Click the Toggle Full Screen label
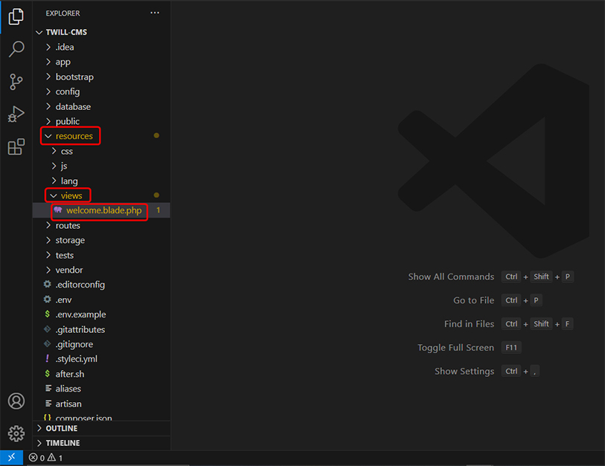The image size is (605, 466). pos(455,348)
